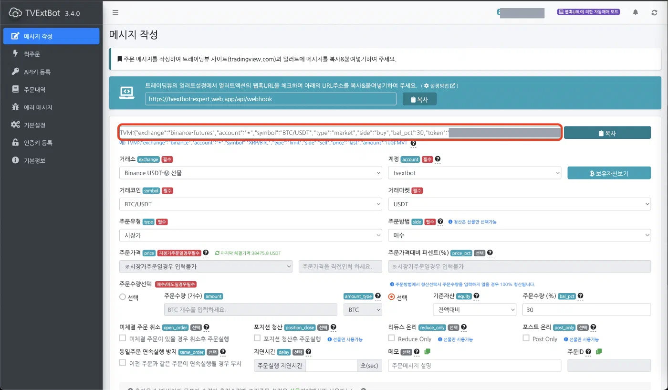This screenshot has width=668, height=390.
Task: Go to API키 등록 in sidebar
Action: point(52,72)
